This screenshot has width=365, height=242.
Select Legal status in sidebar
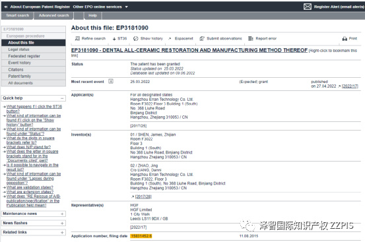tap(34, 49)
